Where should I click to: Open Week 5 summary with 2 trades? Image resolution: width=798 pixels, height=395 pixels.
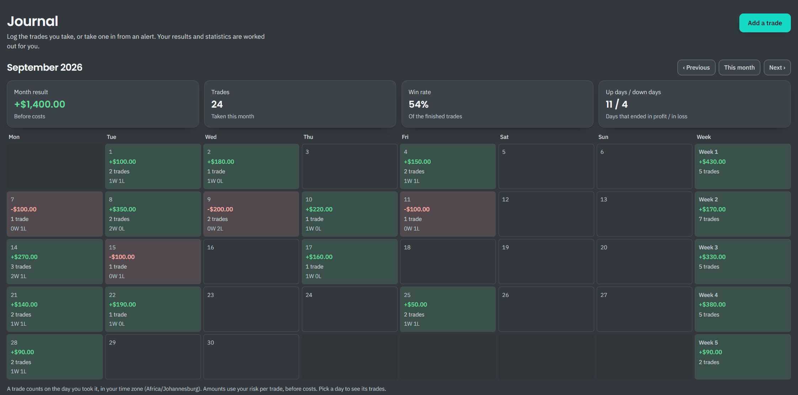(743, 357)
